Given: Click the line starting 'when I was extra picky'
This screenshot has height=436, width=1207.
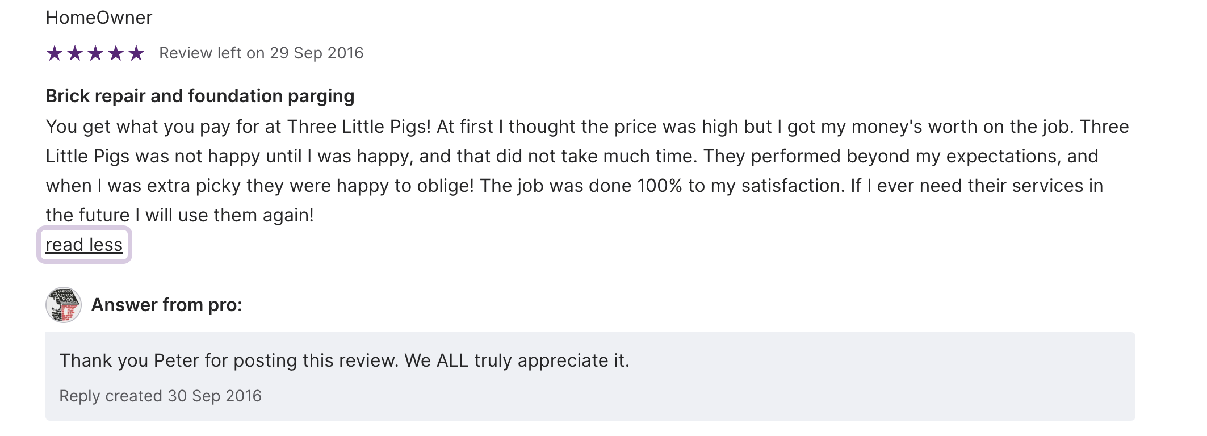Looking at the screenshot, I should pos(574,186).
